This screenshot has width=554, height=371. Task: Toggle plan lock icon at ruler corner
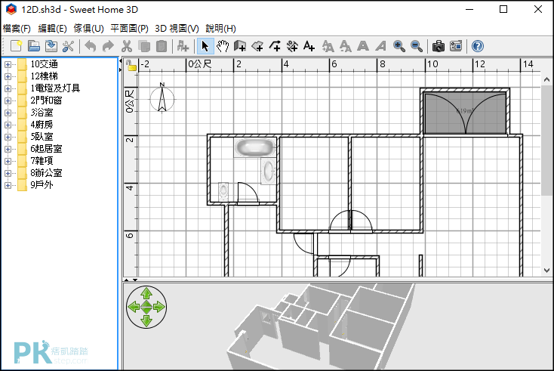point(131,65)
